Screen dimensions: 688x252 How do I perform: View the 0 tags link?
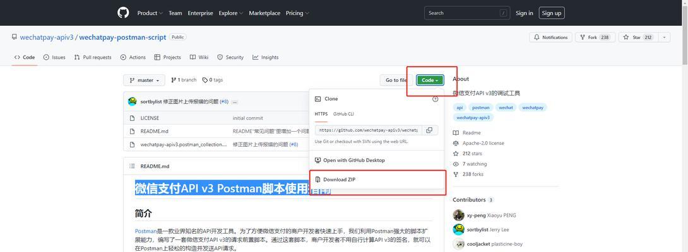click(x=213, y=80)
